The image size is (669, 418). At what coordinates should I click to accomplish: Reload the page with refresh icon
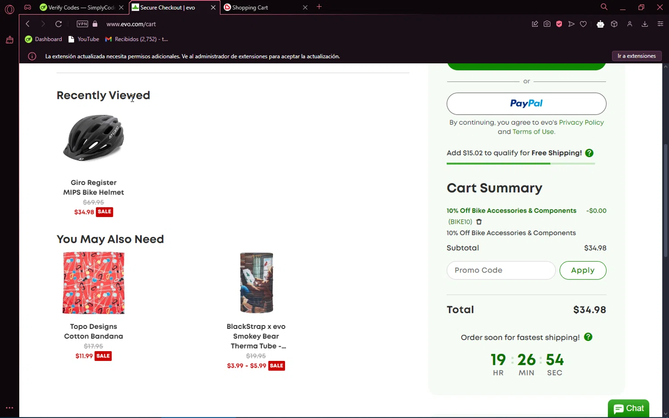[x=58, y=24]
